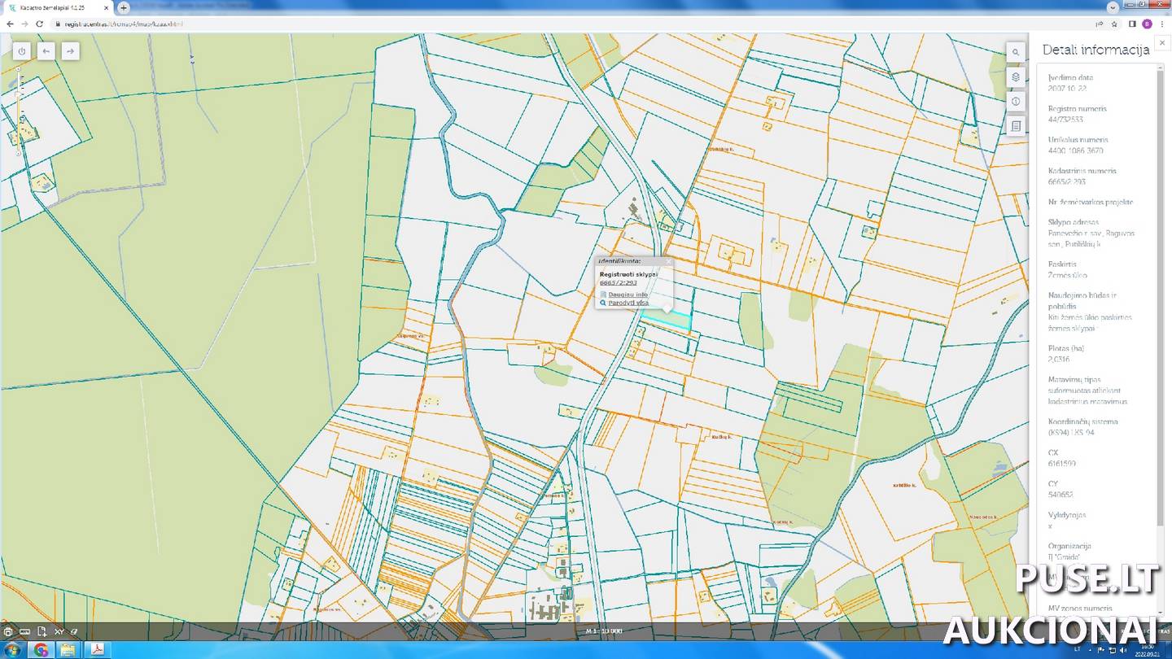
Task: Toggle the browser side panel
Action: coord(1132,24)
